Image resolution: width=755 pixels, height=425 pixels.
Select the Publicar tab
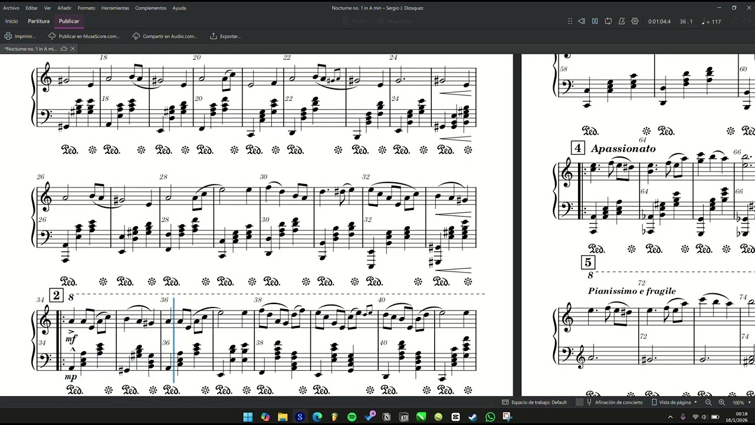point(69,21)
